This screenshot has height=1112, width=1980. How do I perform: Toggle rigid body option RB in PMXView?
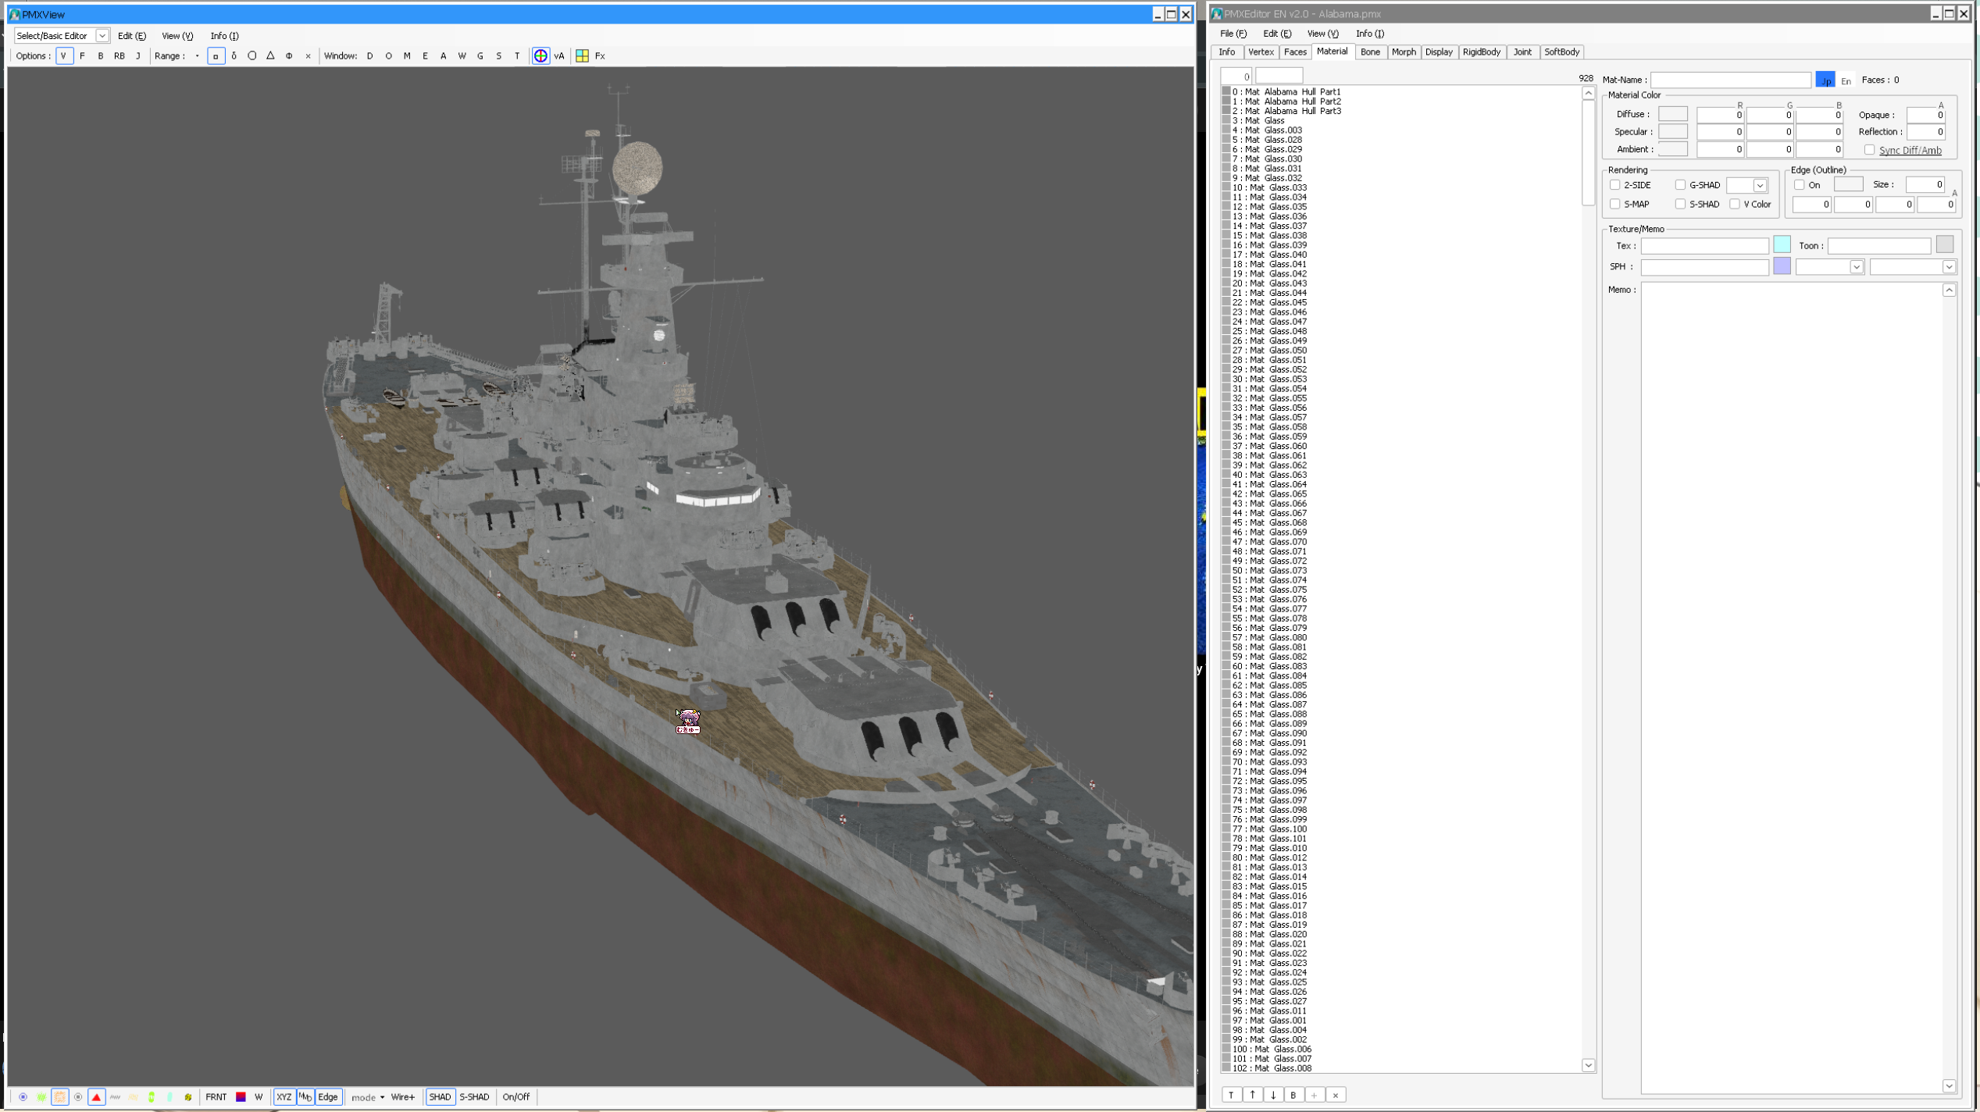coord(119,55)
